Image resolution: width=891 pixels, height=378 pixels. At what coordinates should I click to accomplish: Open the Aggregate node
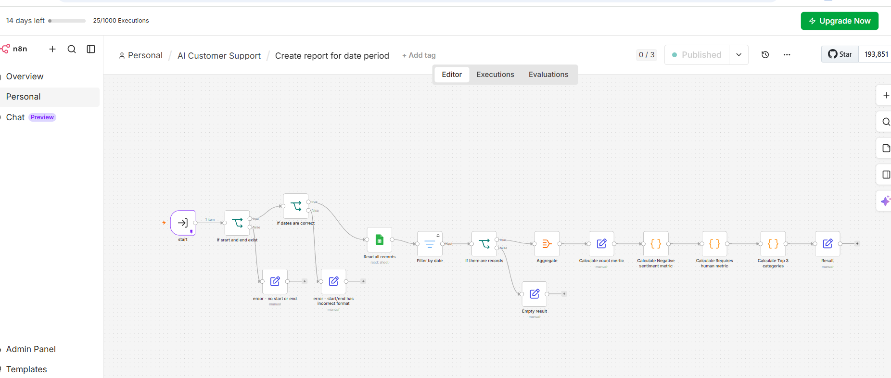[547, 244]
